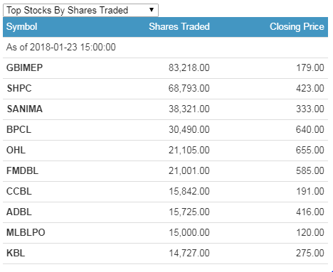
Task: Open the Top Stocks By Shares Traded dropdown
Action: 80,10
